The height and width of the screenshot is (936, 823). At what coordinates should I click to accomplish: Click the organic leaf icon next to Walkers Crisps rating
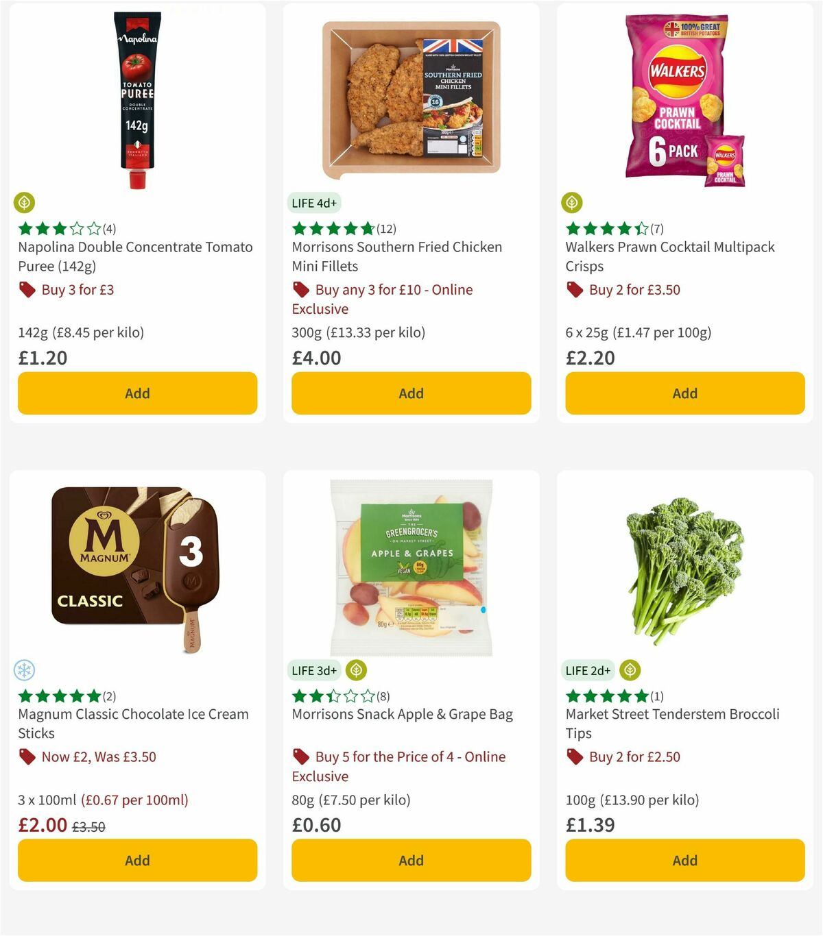point(572,202)
